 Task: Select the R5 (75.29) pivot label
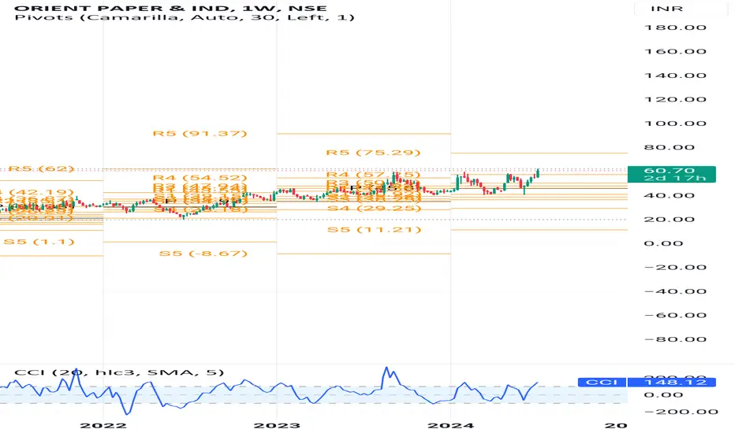click(373, 153)
